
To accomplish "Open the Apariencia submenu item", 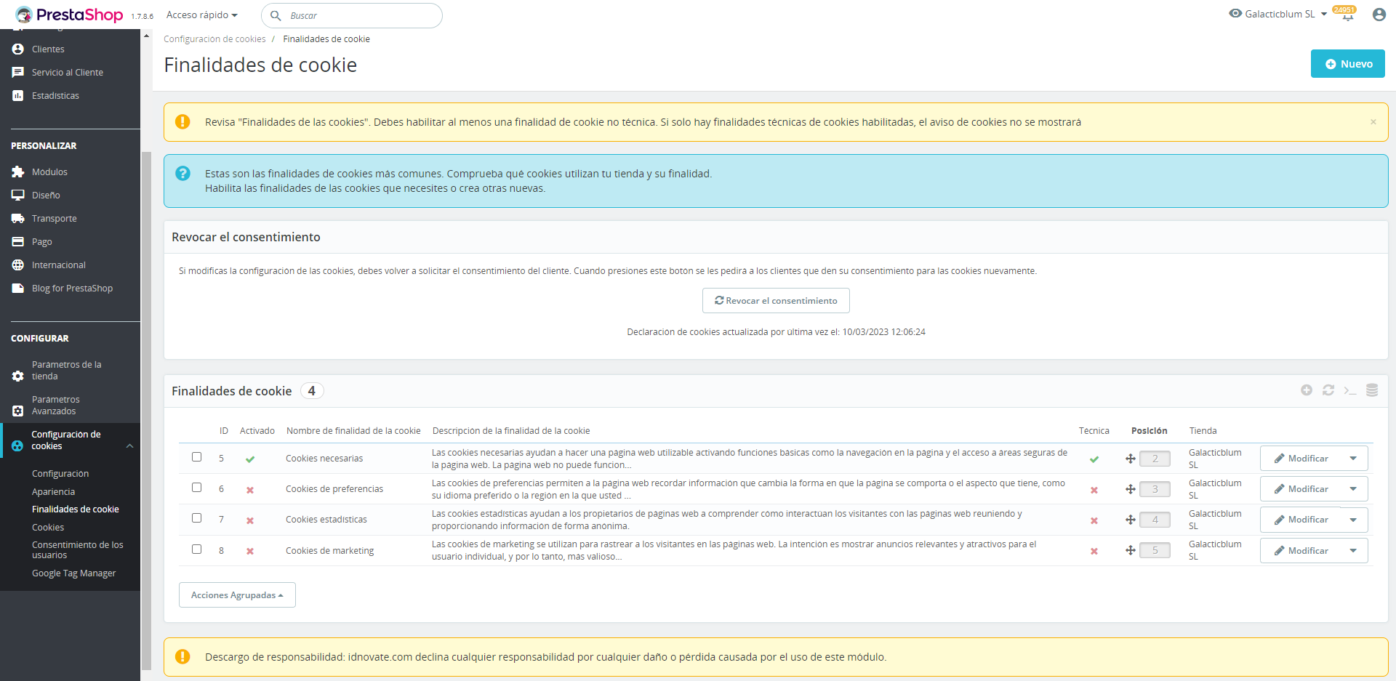I will [x=53, y=492].
